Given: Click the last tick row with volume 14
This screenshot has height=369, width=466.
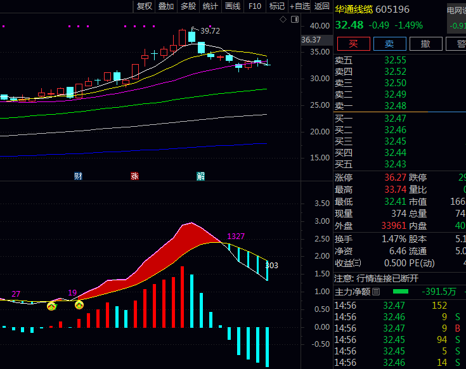Looking at the screenshot, I should pyautogui.click(x=400, y=363).
